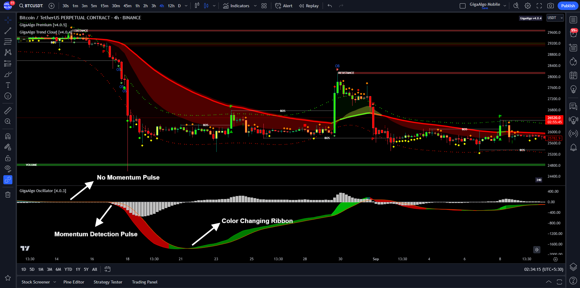Open the Alerts bell panel
Viewport: 580px width, 288px height.
point(573,147)
